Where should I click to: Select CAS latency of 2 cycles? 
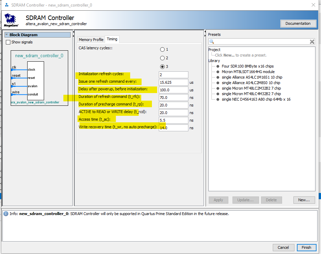pyautogui.click(x=162, y=58)
